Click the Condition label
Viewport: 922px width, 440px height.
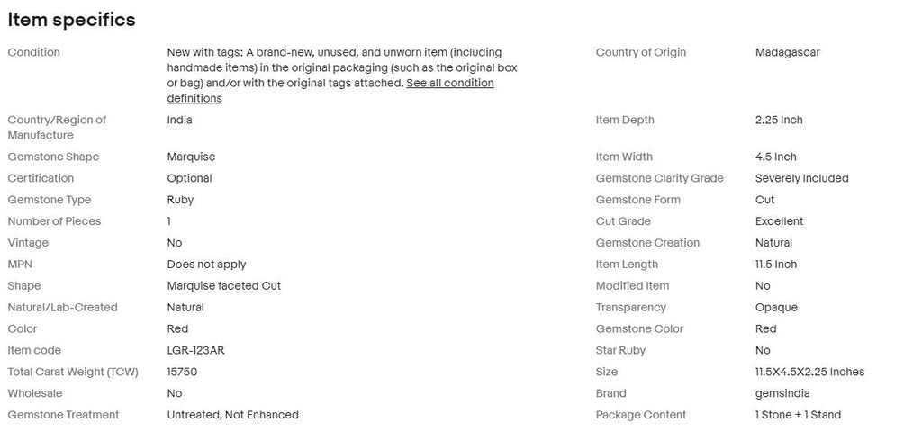pos(33,52)
